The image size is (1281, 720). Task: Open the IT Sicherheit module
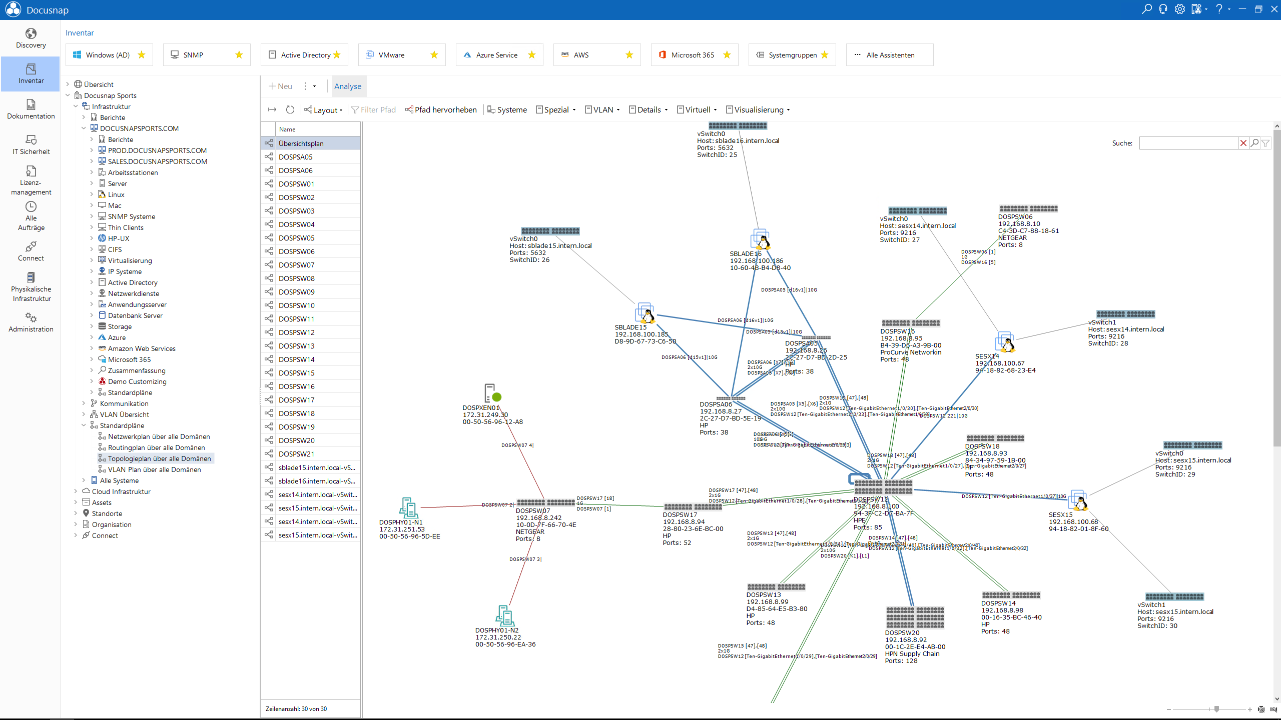click(31, 144)
